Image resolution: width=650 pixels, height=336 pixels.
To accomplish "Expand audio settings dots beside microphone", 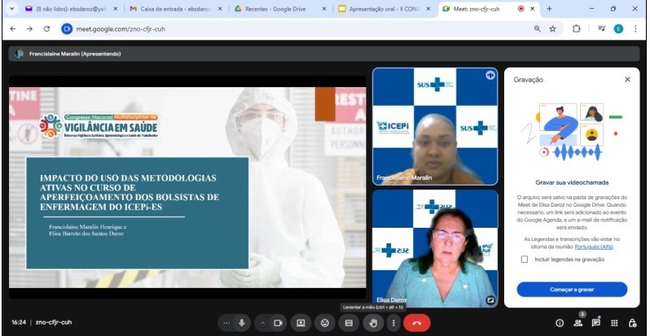I will pyautogui.click(x=227, y=323).
